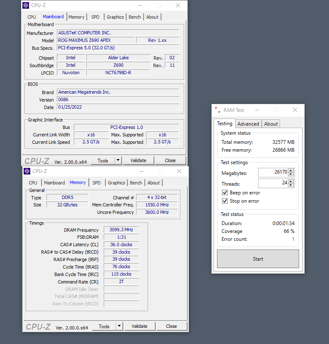Open the Tools dropdown arrow in Mainboard window
This screenshot has height=344, width=329.
(x=118, y=160)
